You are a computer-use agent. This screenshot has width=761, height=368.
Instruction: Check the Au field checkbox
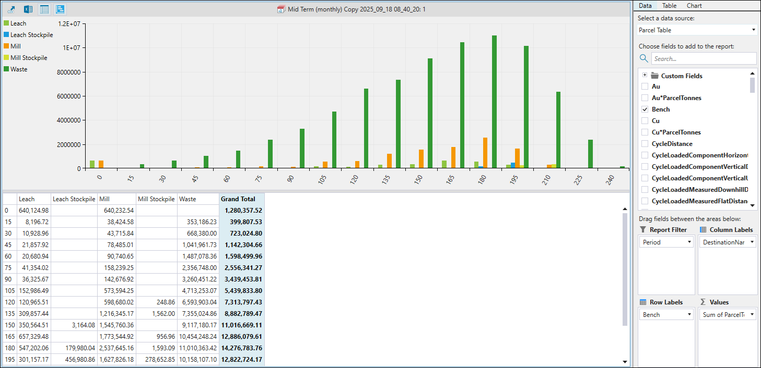point(645,87)
